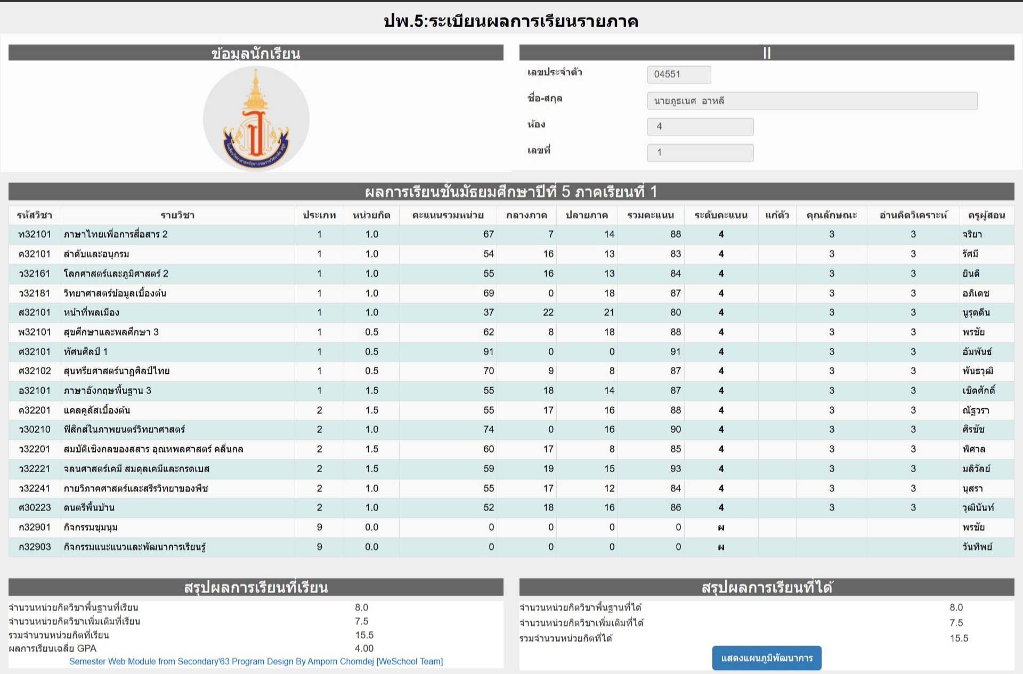Click teacher name อภิเดช
Viewport: 1023px width, 674px height.
[976, 293]
